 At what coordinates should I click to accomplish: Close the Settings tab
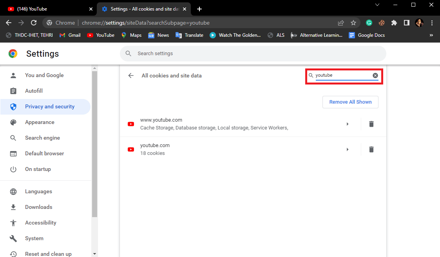tap(185, 9)
